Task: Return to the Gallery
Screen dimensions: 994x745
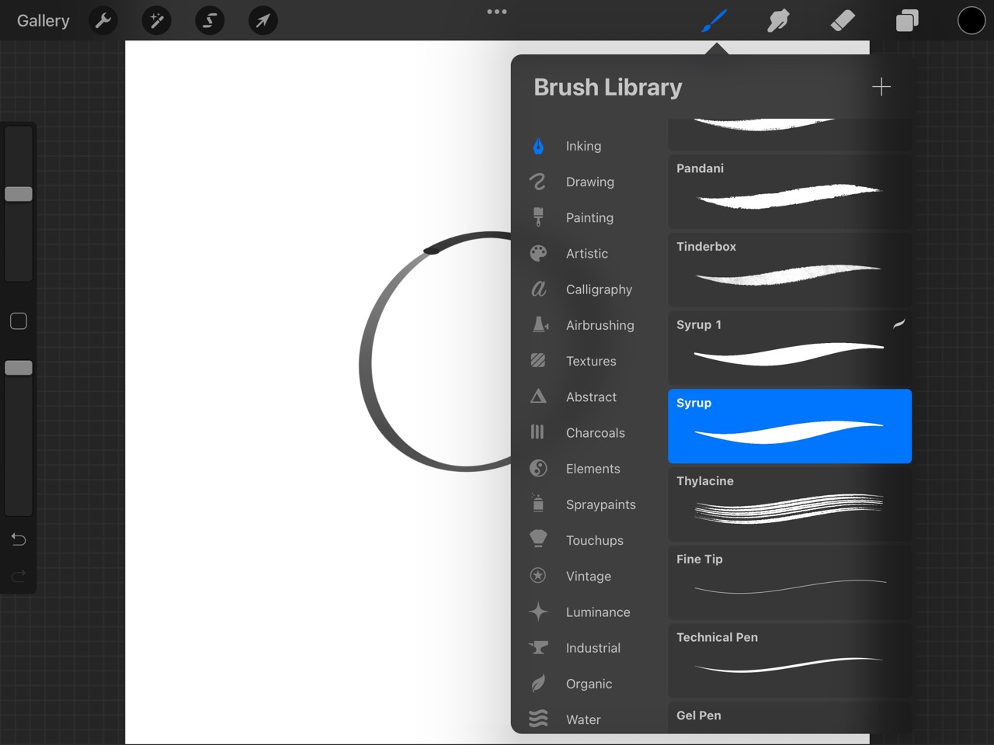Action: (43, 21)
